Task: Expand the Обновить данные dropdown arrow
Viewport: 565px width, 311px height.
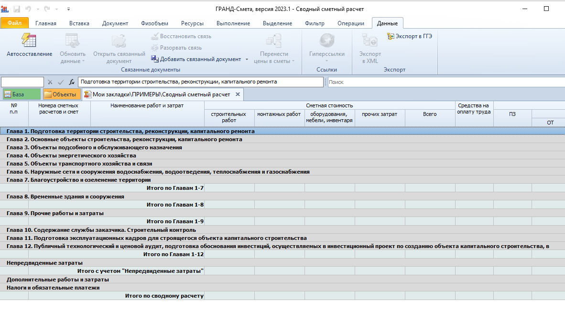Action: [83, 61]
